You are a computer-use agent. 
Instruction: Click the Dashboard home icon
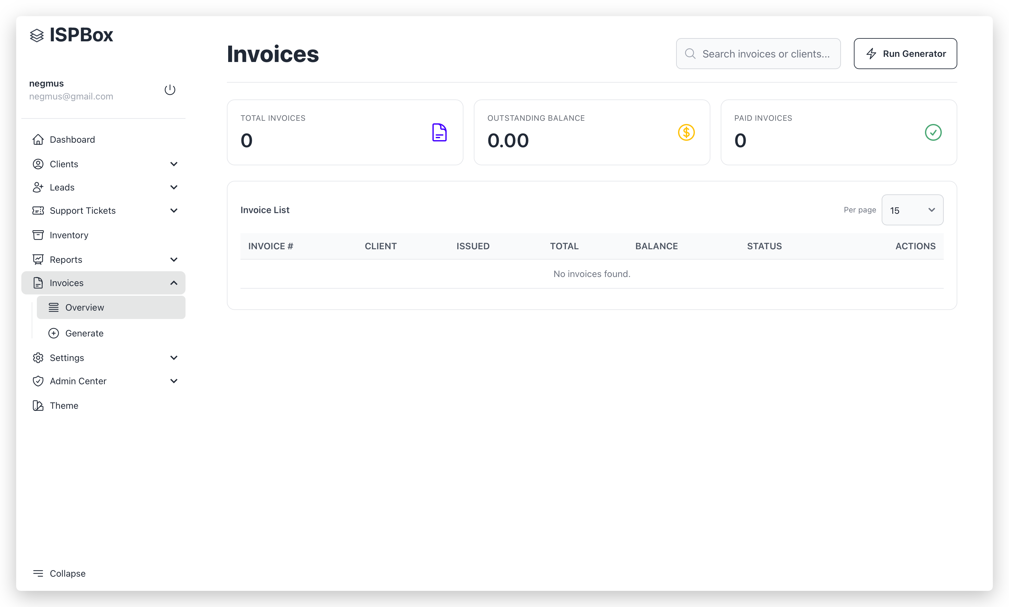coord(38,139)
